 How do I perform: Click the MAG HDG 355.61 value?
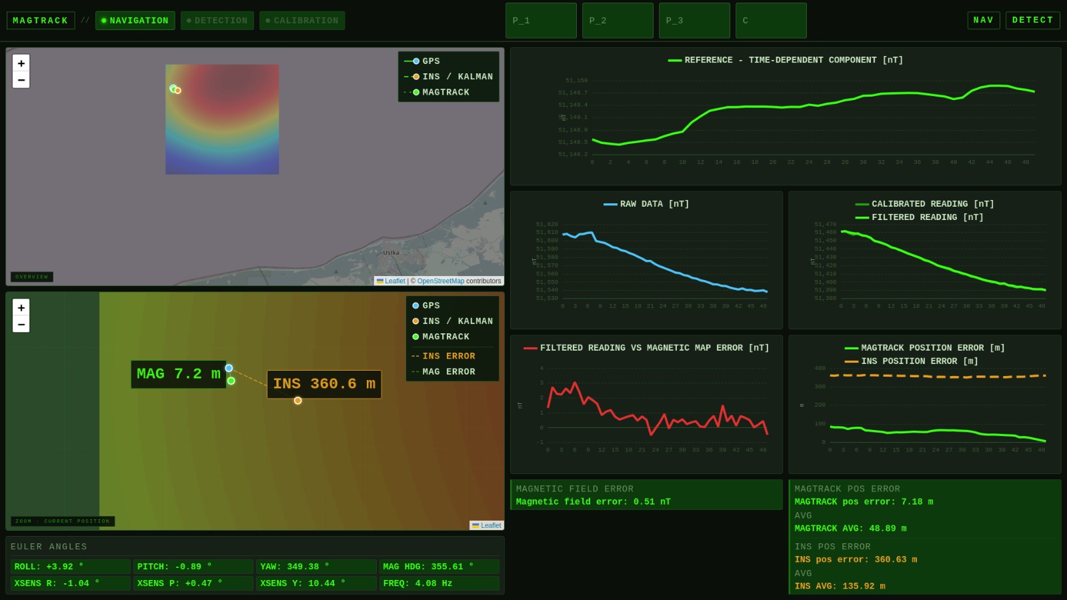pyautogui.click(x=439, y=567)
